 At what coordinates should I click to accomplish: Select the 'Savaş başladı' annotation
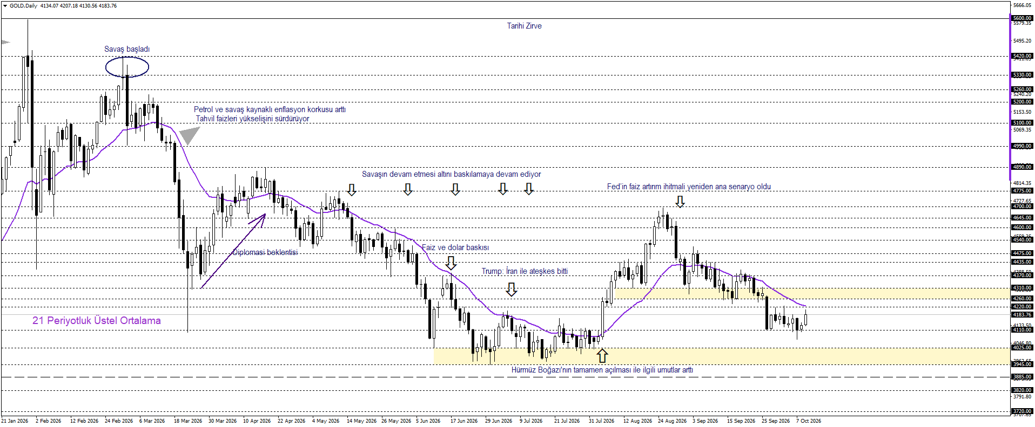tap(127, 49)
